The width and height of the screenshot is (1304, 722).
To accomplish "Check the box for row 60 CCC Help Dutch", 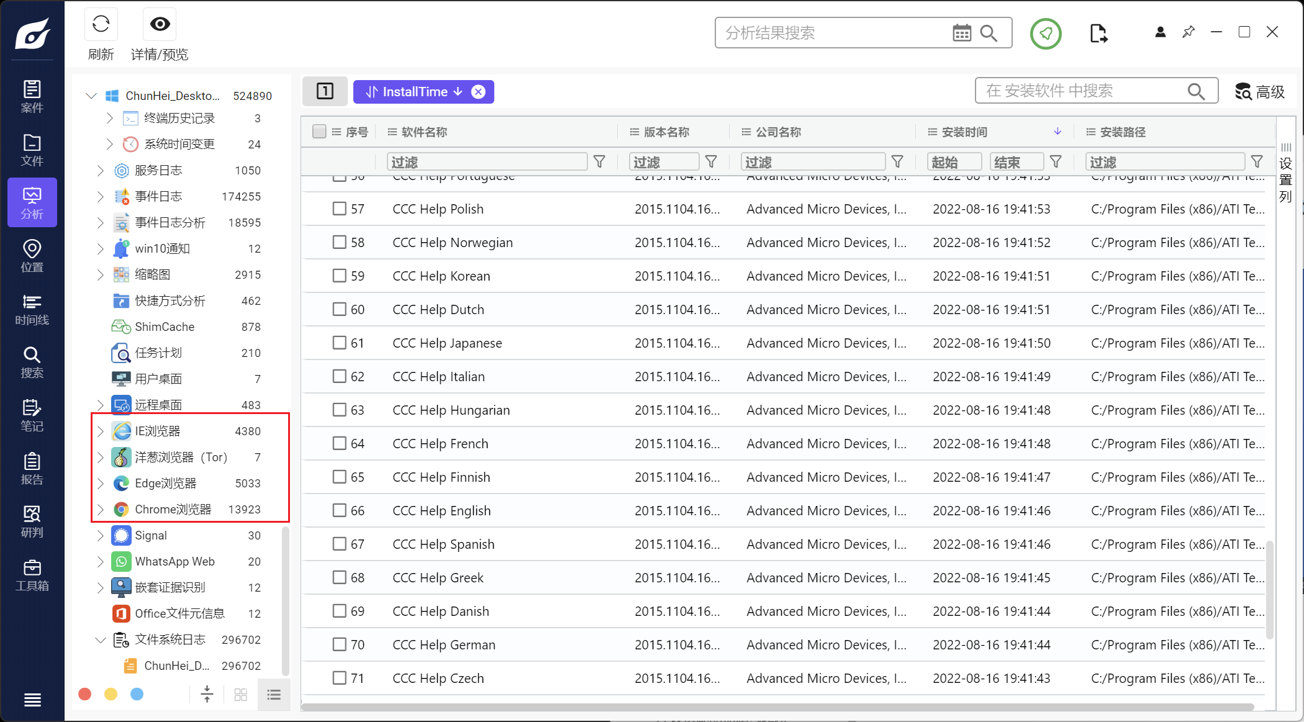I will pos(339,309).
